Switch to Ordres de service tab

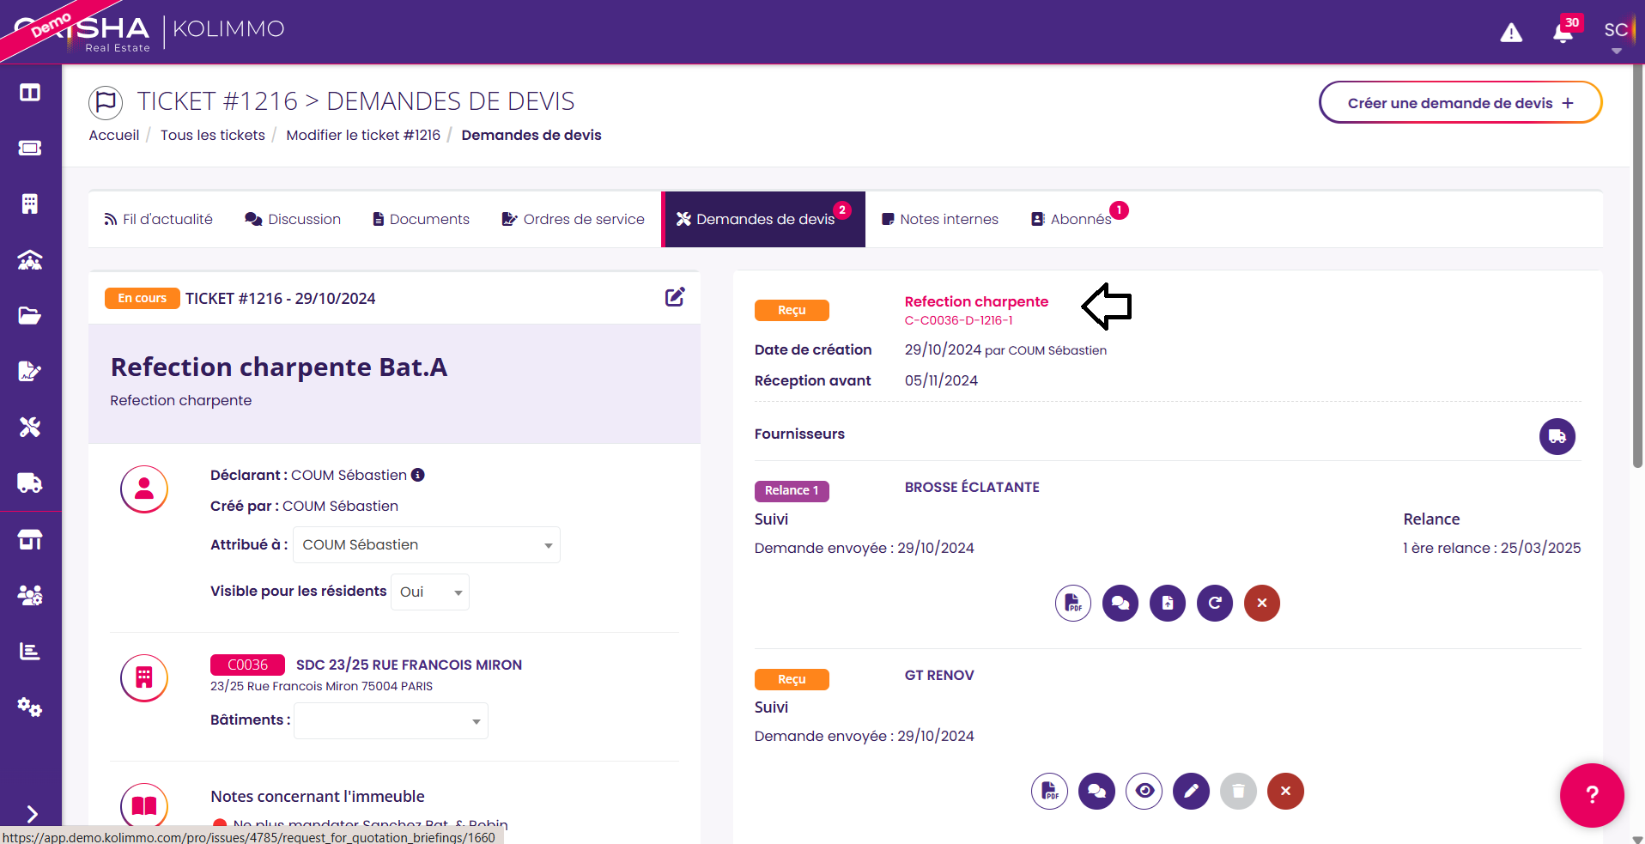pyautogui.click(x=573, y=219)
